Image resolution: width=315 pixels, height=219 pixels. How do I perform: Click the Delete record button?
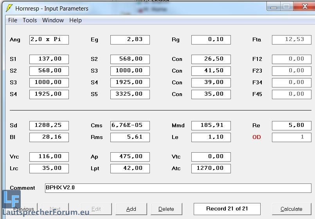[x=166, y=209]
